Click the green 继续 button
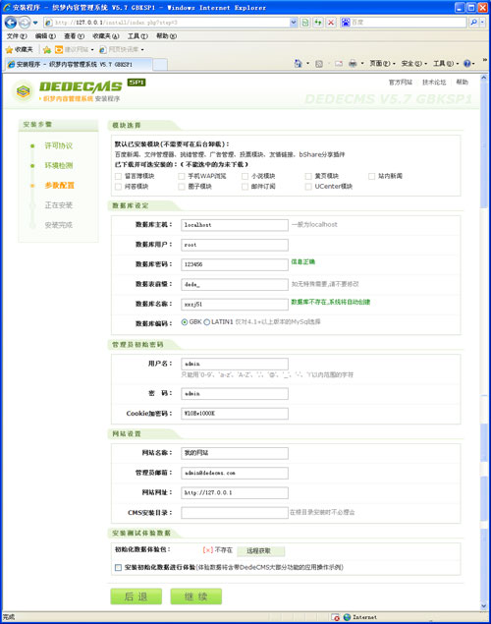This screenshot has height=624, width=491. click(196, 596)
